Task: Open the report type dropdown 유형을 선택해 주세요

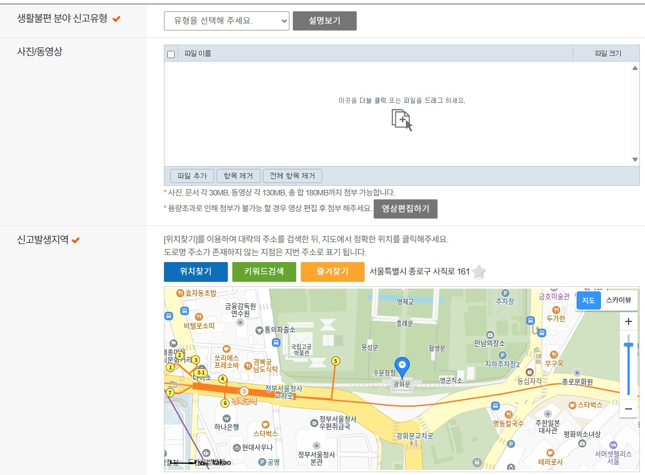Action: (226, 20)
